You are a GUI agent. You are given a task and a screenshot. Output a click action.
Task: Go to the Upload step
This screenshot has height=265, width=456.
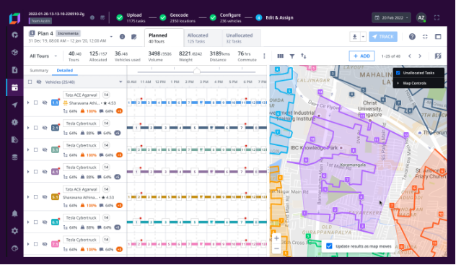(x=131, y=18)
